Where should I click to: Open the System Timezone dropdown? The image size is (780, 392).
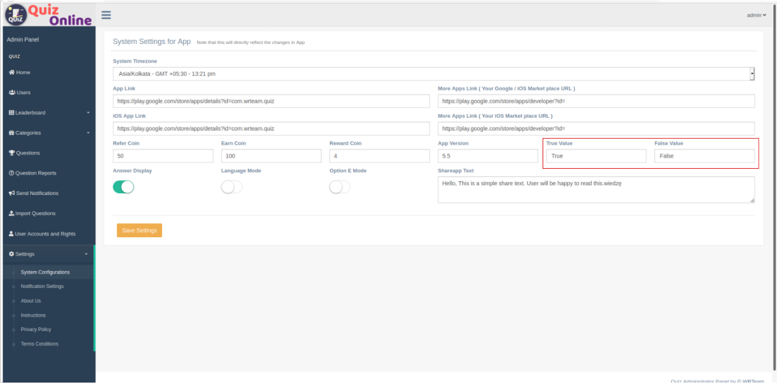tap(433, 74)
